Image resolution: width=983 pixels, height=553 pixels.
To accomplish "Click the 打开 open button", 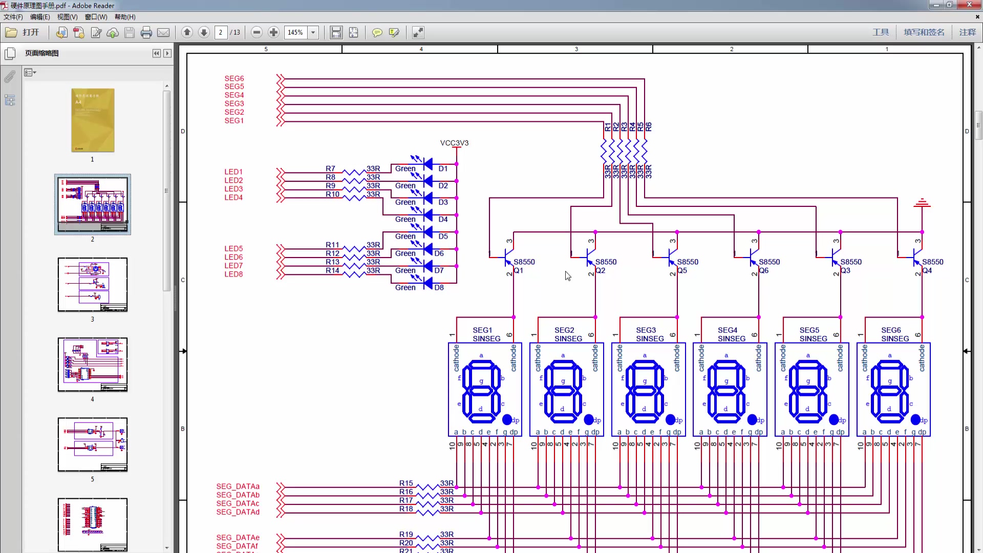I will click(x=23, y=32).
